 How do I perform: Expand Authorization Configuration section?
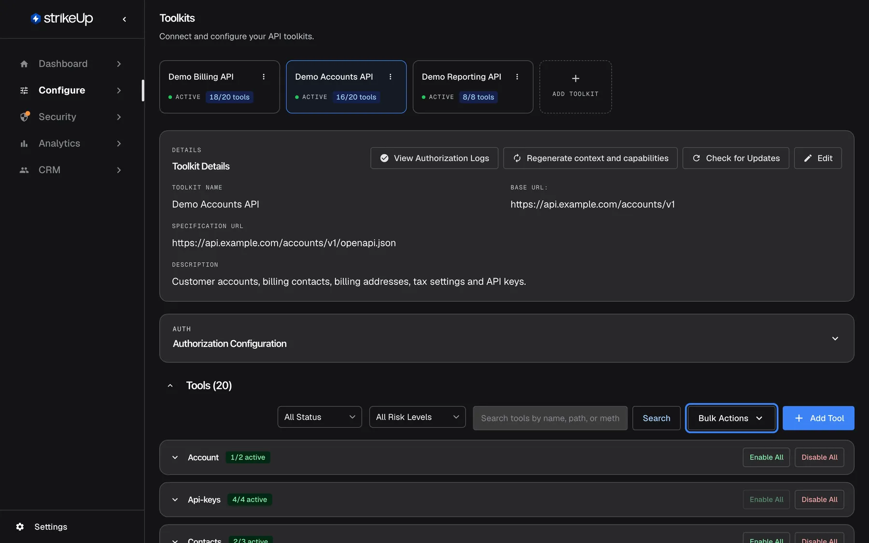pos(835,338)
